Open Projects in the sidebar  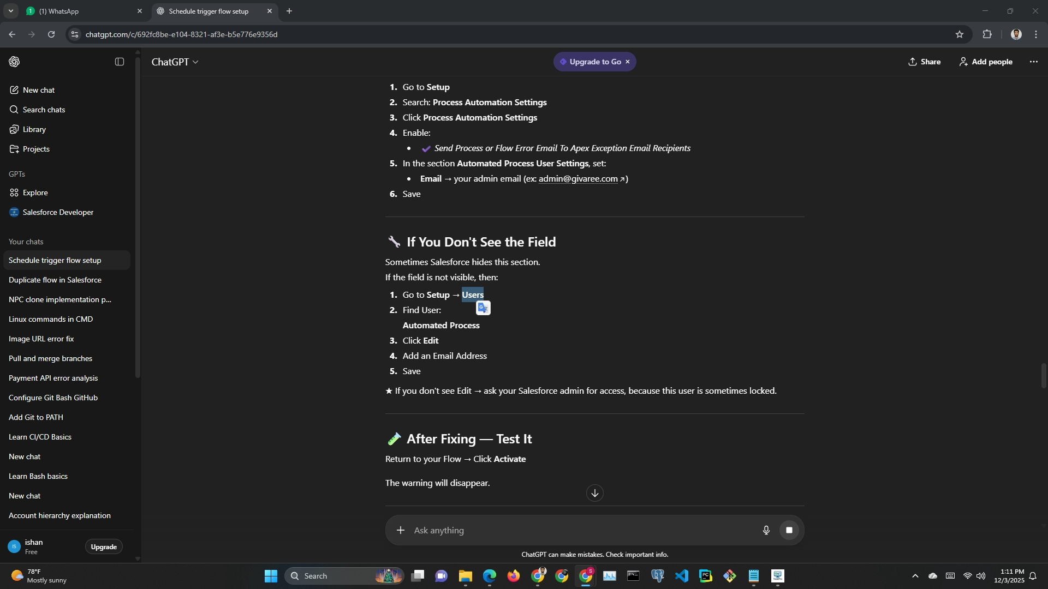tap(36, 149)
